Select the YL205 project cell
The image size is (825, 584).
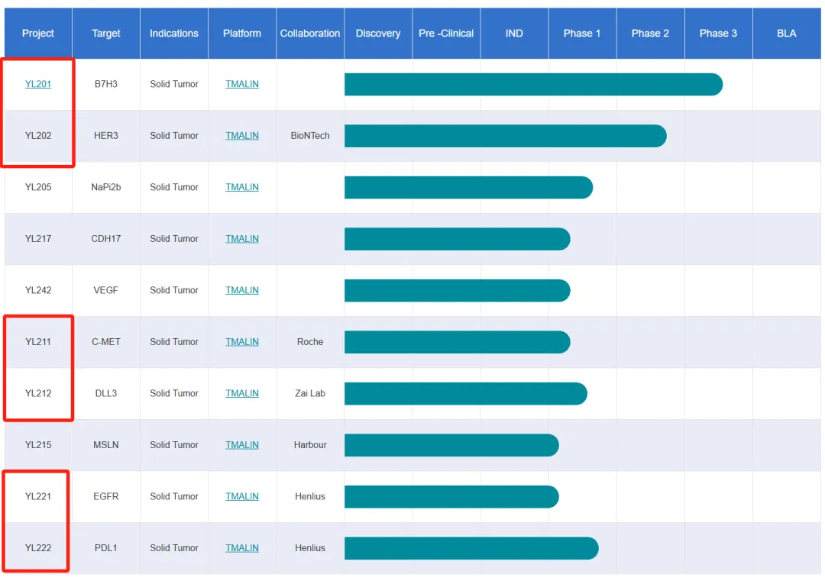pos(38,187)
